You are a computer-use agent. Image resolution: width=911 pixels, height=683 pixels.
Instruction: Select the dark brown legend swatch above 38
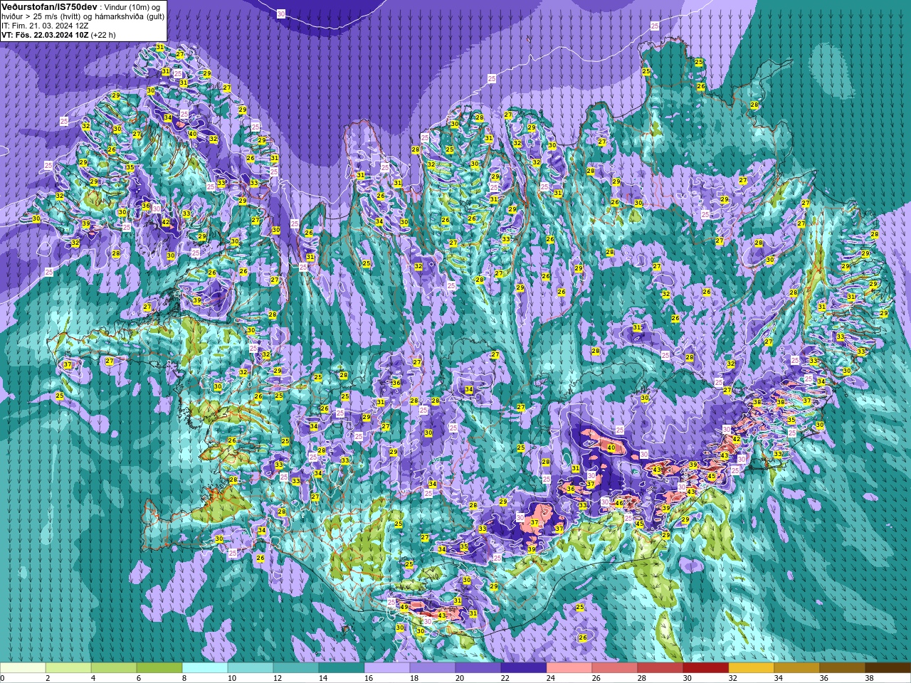pos(888,668)
